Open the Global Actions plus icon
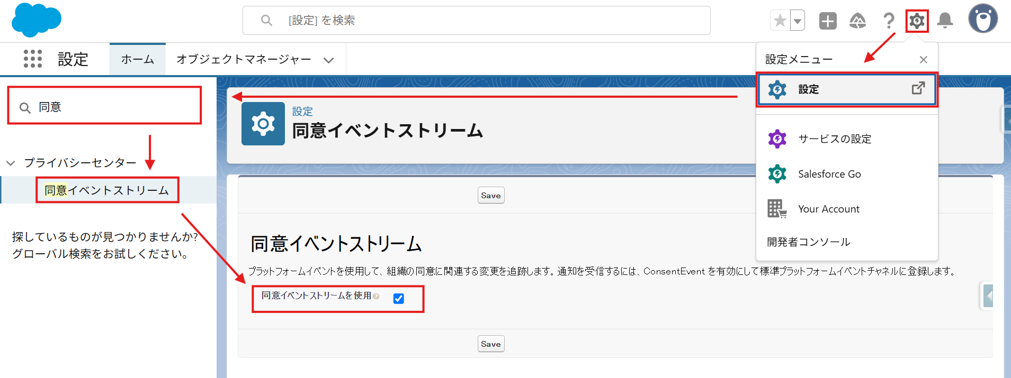Screen dimensions: 1011x378 coord(827,21)
